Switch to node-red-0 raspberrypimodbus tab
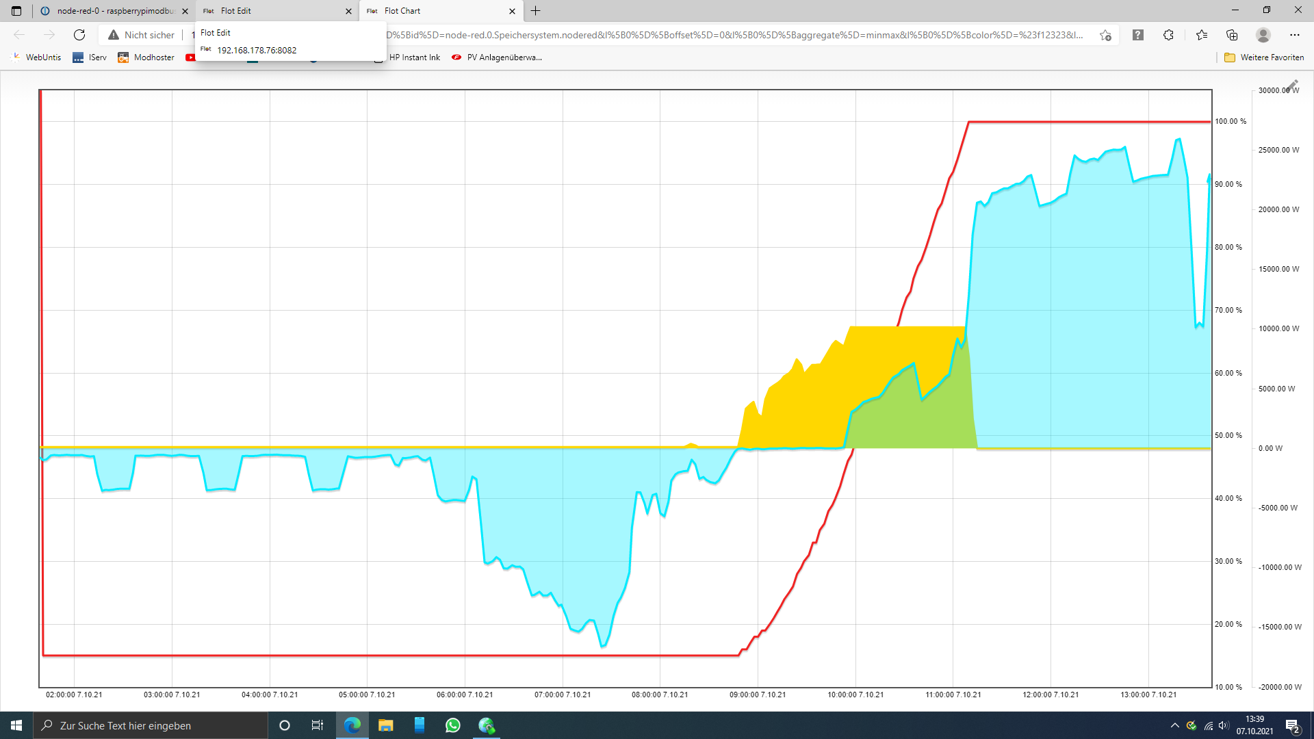 tap(114, 11)
